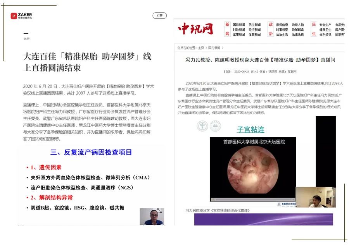Select 法治生活 in politics section

(x=282, y=35)
